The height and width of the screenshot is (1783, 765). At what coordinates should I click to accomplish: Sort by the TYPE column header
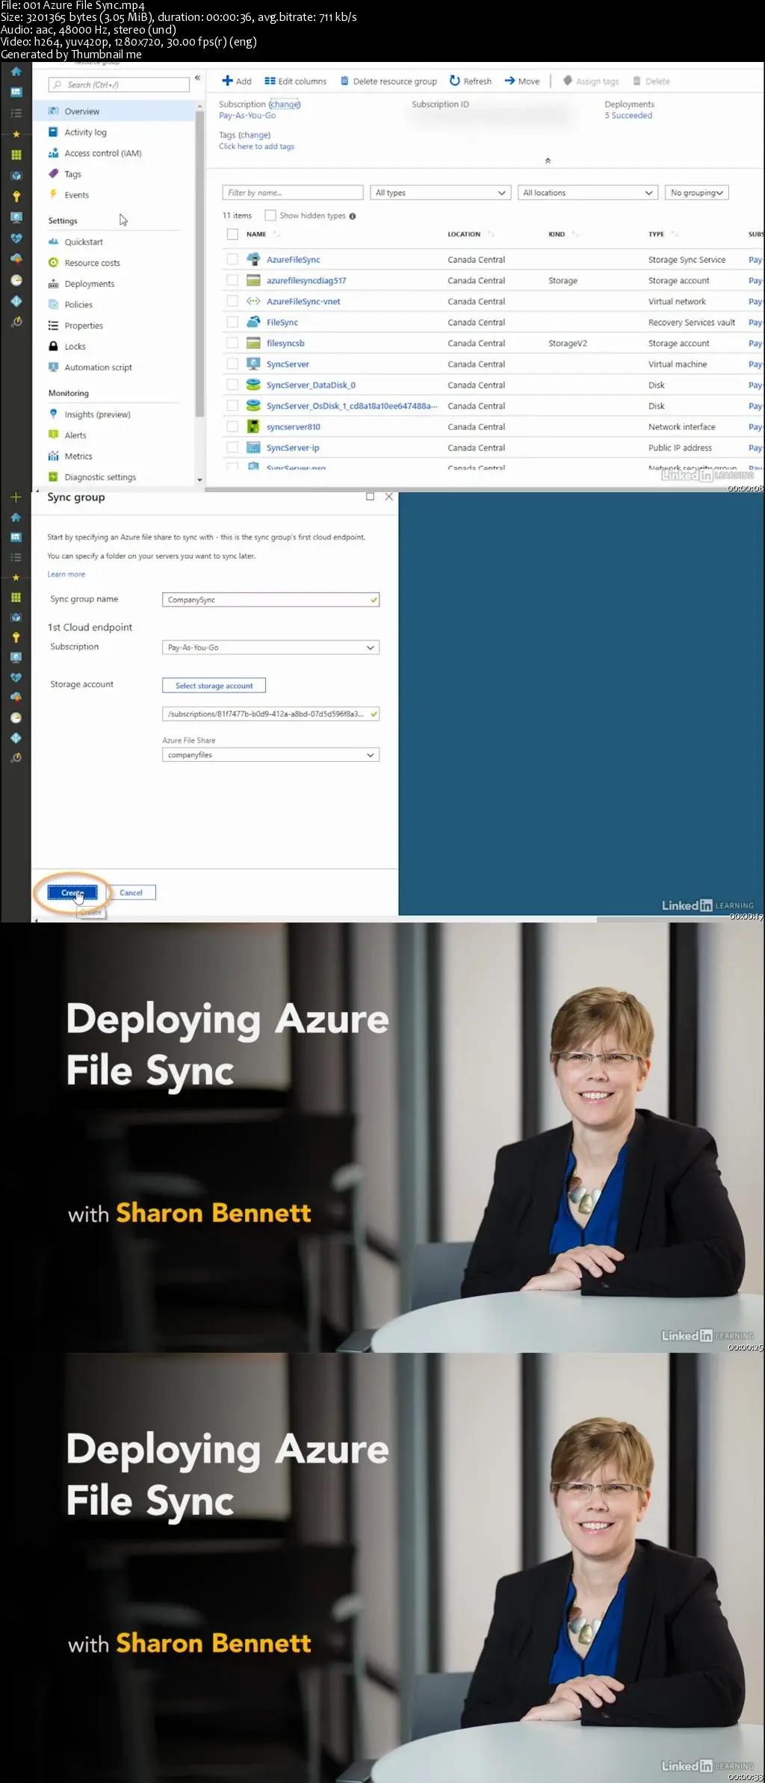(x=656, y=235)
